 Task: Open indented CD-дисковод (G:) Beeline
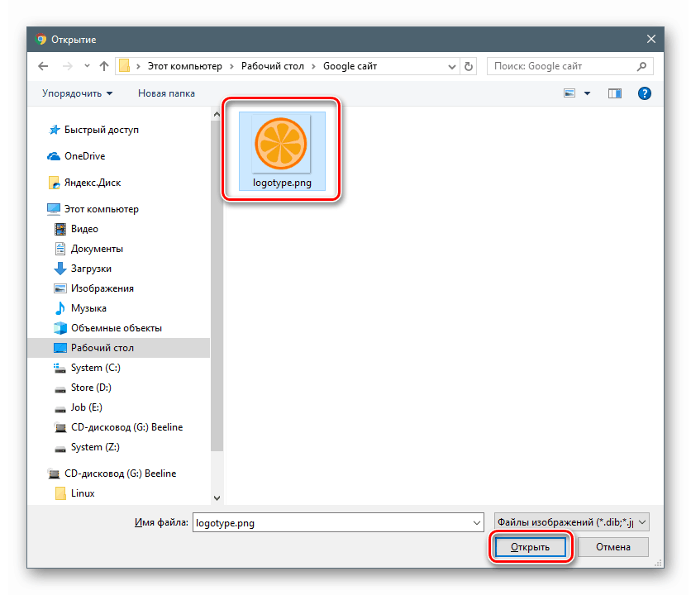coord(127,427)
